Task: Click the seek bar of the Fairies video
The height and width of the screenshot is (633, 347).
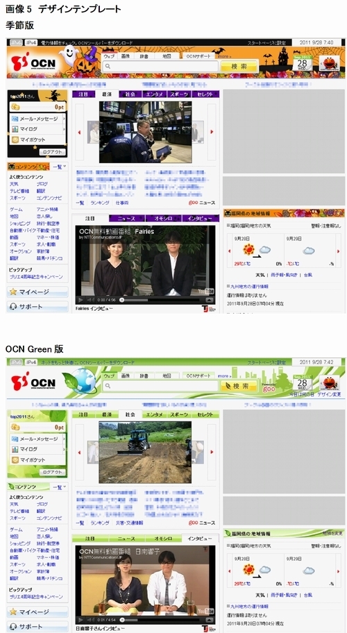Action: pos(161,300)
